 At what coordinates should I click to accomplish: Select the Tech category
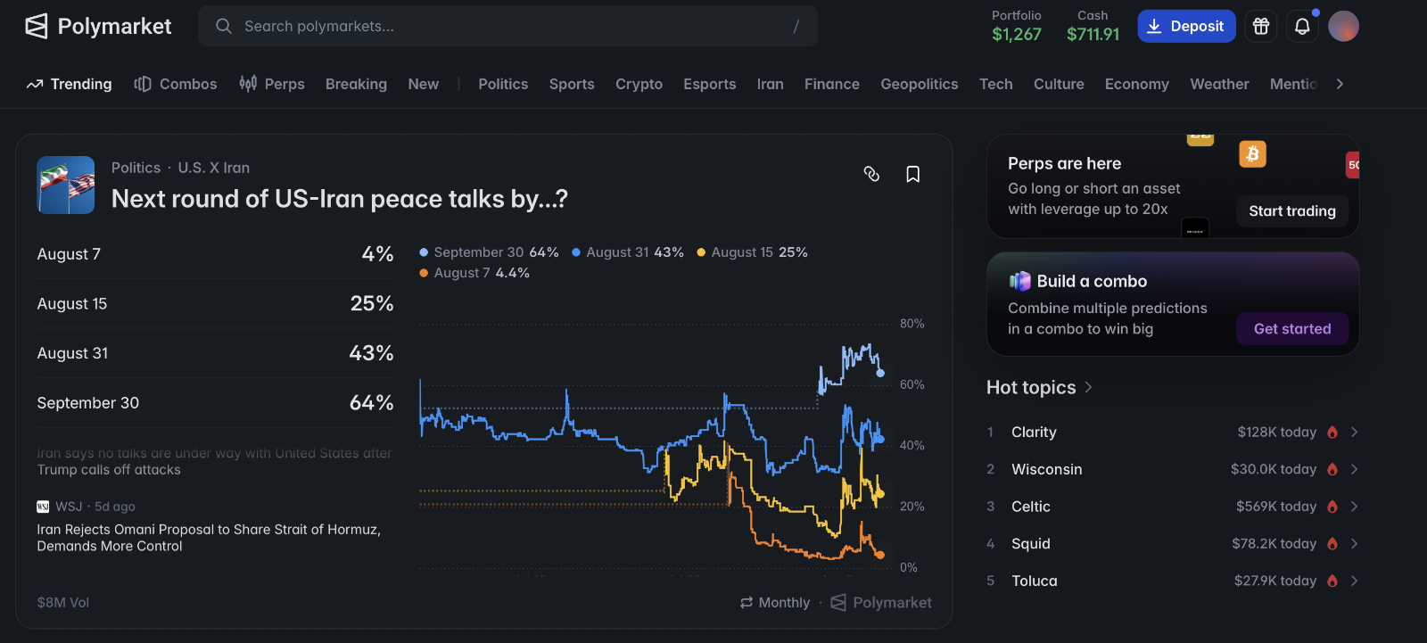point(996,84)
